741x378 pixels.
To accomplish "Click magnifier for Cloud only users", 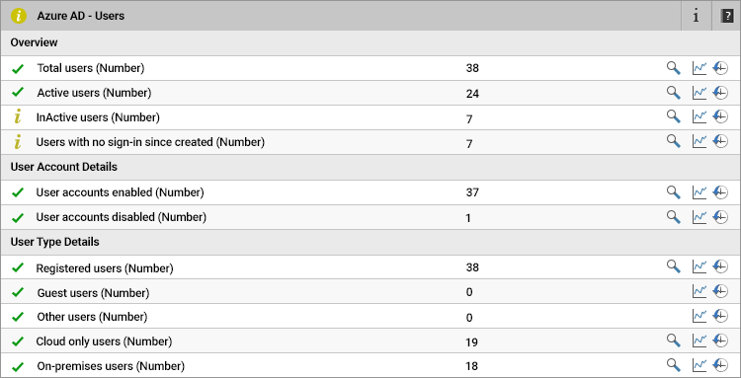I will click(674, 340).
